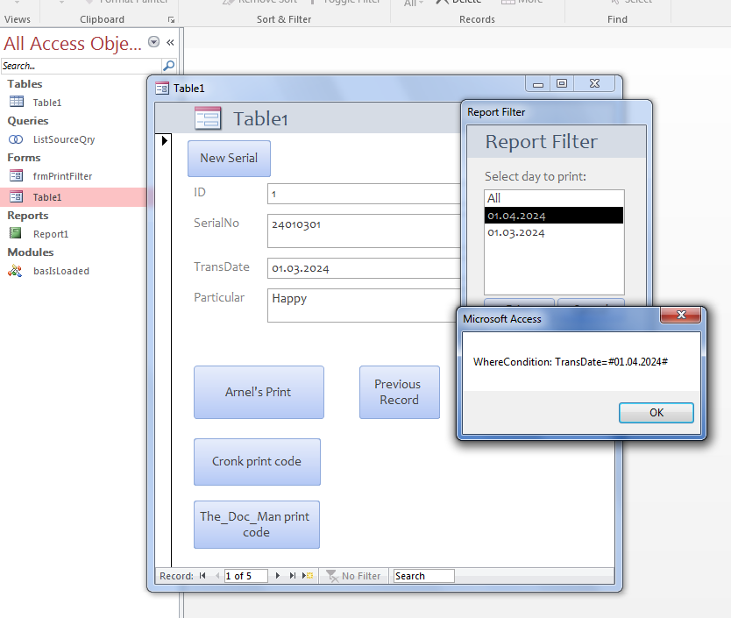The image size is (731, 618).
Task: Click the Arnel's Print button
Action: point(259,392)
